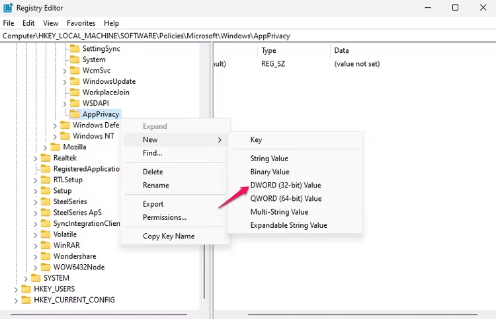Click the Wondershare folder icon

pyautogui.click(x=45, y=256)
